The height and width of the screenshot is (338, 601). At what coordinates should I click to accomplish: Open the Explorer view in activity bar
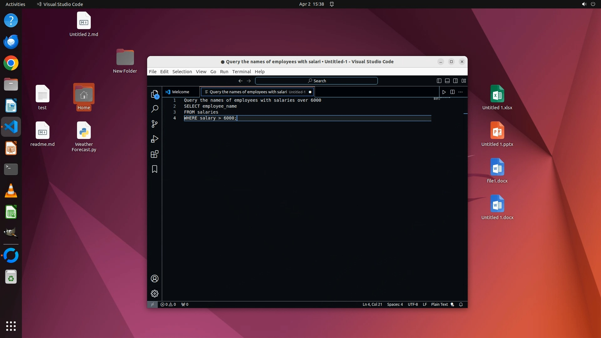click(155, 94)
